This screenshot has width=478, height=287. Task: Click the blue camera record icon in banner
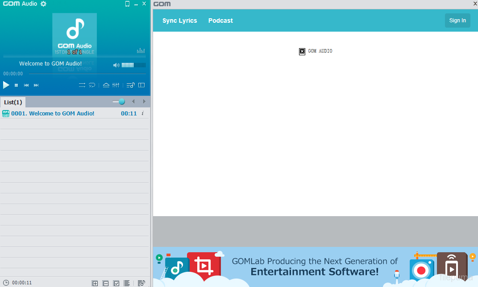[x=422, y=270]
